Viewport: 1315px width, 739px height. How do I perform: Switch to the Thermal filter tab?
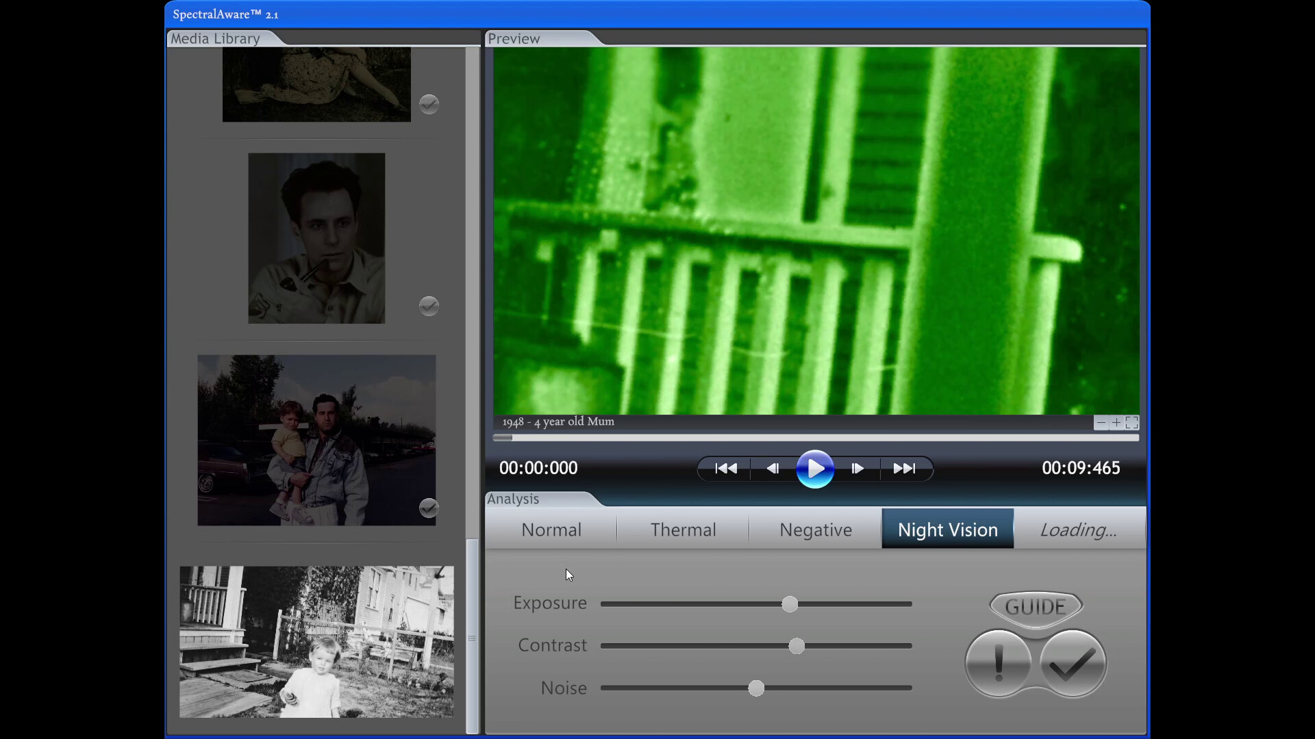(683, 529)
